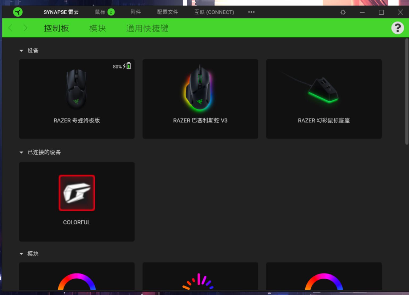Collapse the 已连接的设备 section

click(x=22, y=152)
